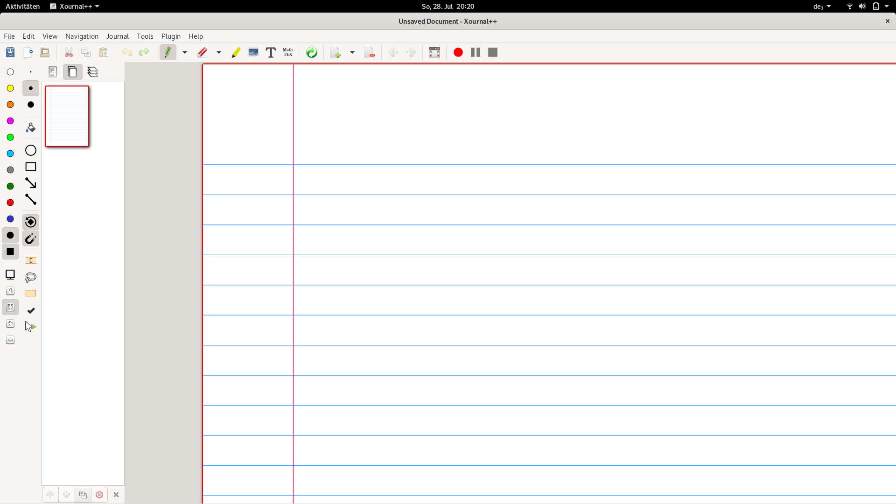The height and width of the screenshot is (504, 896).
Task: Select the Text tool
Action: pyautogui.click(x=271, y=52)
